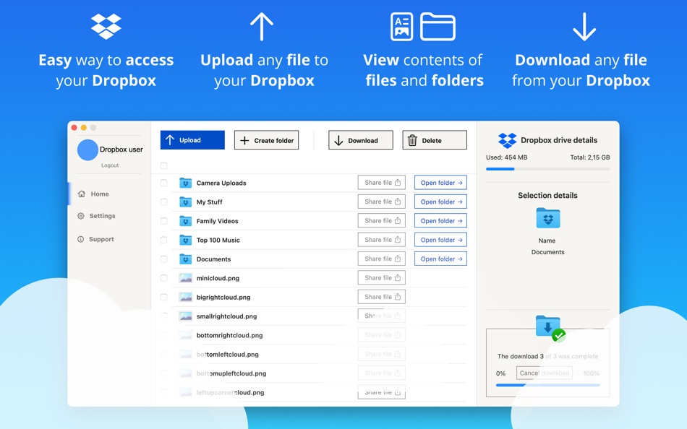This screenshot has width=687, height=429.
Task: Click the smallrightcloud.png image thumbnail icon
Action: point(186,316)
